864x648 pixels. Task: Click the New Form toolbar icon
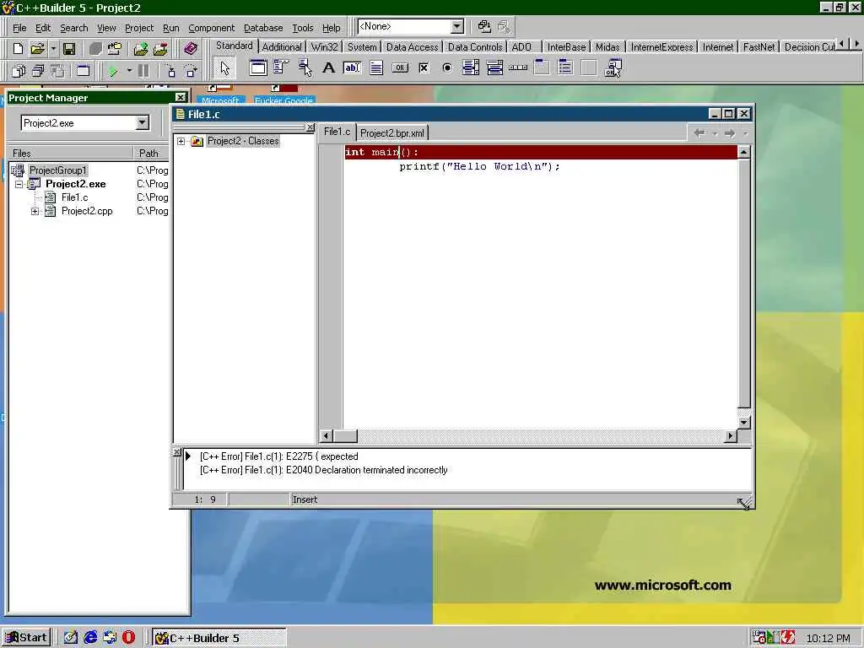point(84,71)
